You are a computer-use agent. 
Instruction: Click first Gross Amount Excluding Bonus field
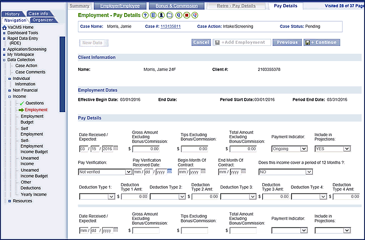(x=145, y=149)
